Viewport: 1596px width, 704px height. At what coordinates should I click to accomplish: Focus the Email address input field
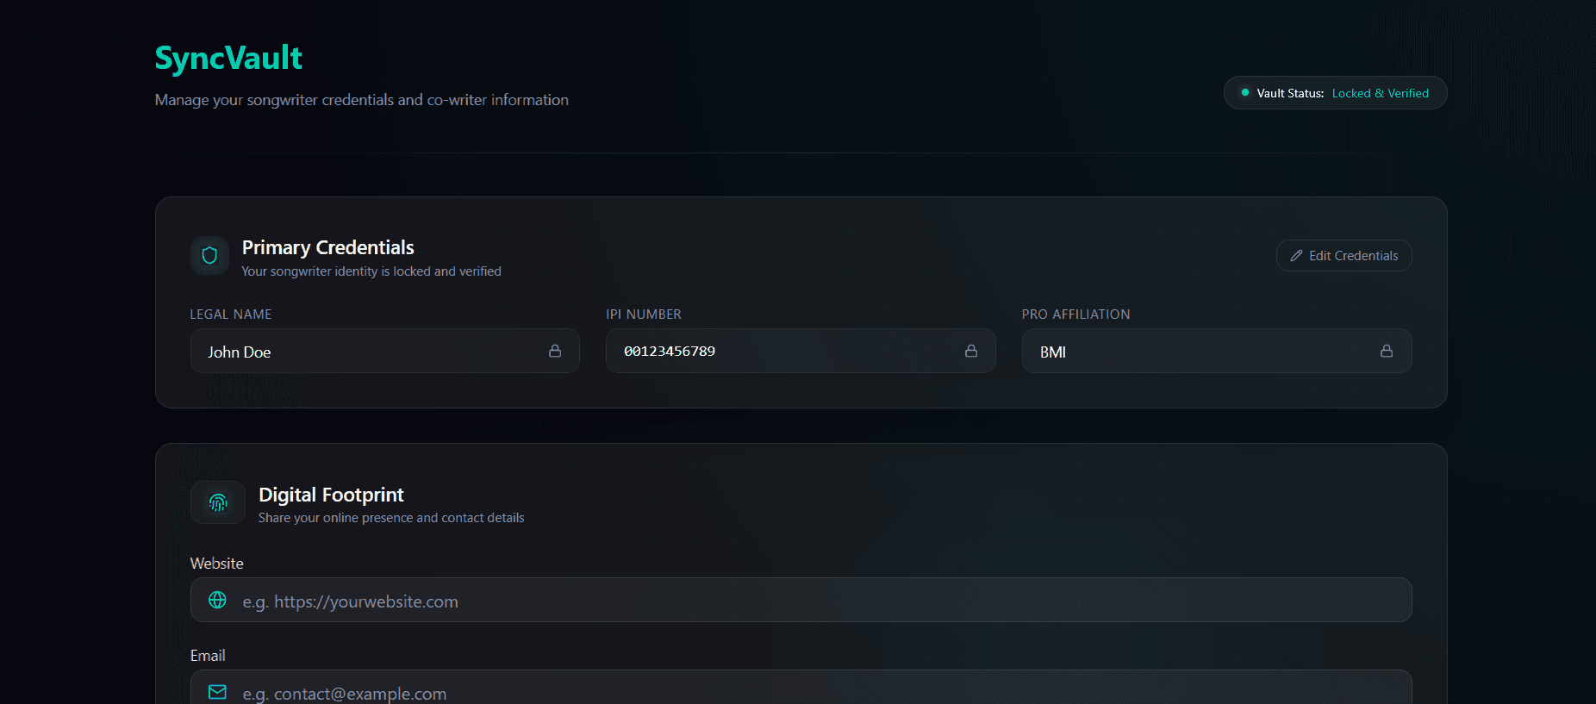[x=801, y=688]
